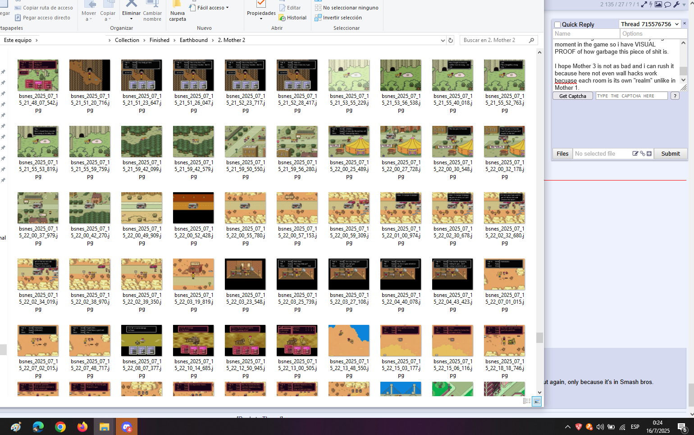The width and height of the screenshot is (694, 435).
Task: Click the Editar button in ribbon
Action: (x=289, y=8)
